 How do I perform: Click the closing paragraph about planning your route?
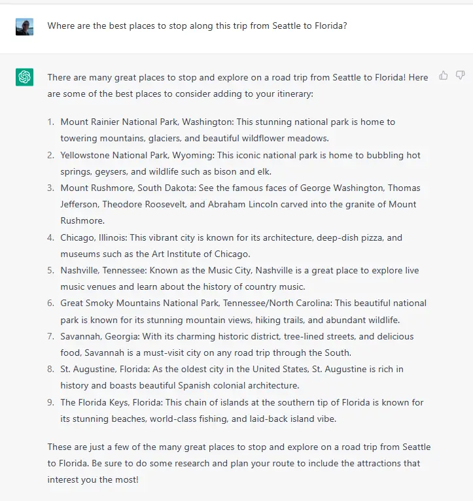pyautogui.click(x=239, y=463)
